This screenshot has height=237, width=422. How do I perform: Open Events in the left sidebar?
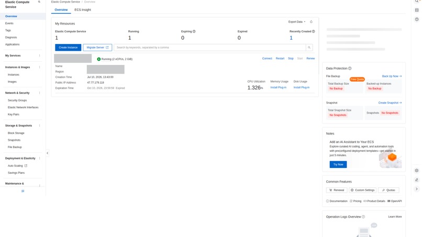[9, 24]
